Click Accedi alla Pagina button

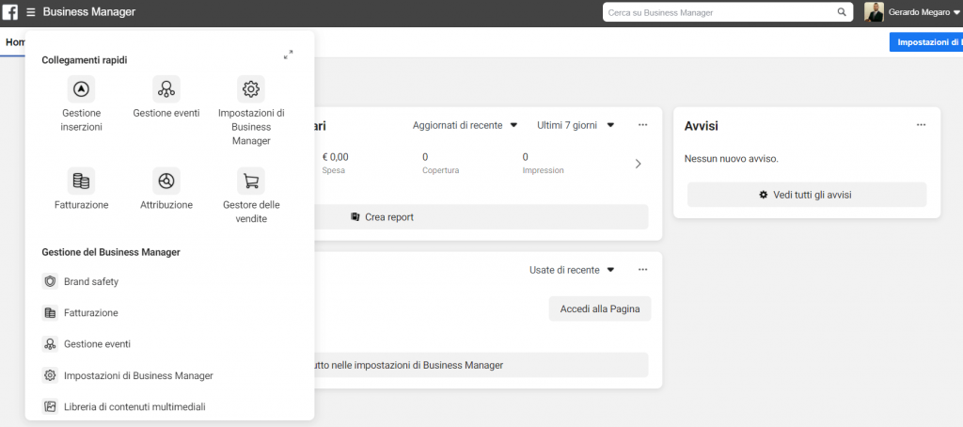(599, 309)
